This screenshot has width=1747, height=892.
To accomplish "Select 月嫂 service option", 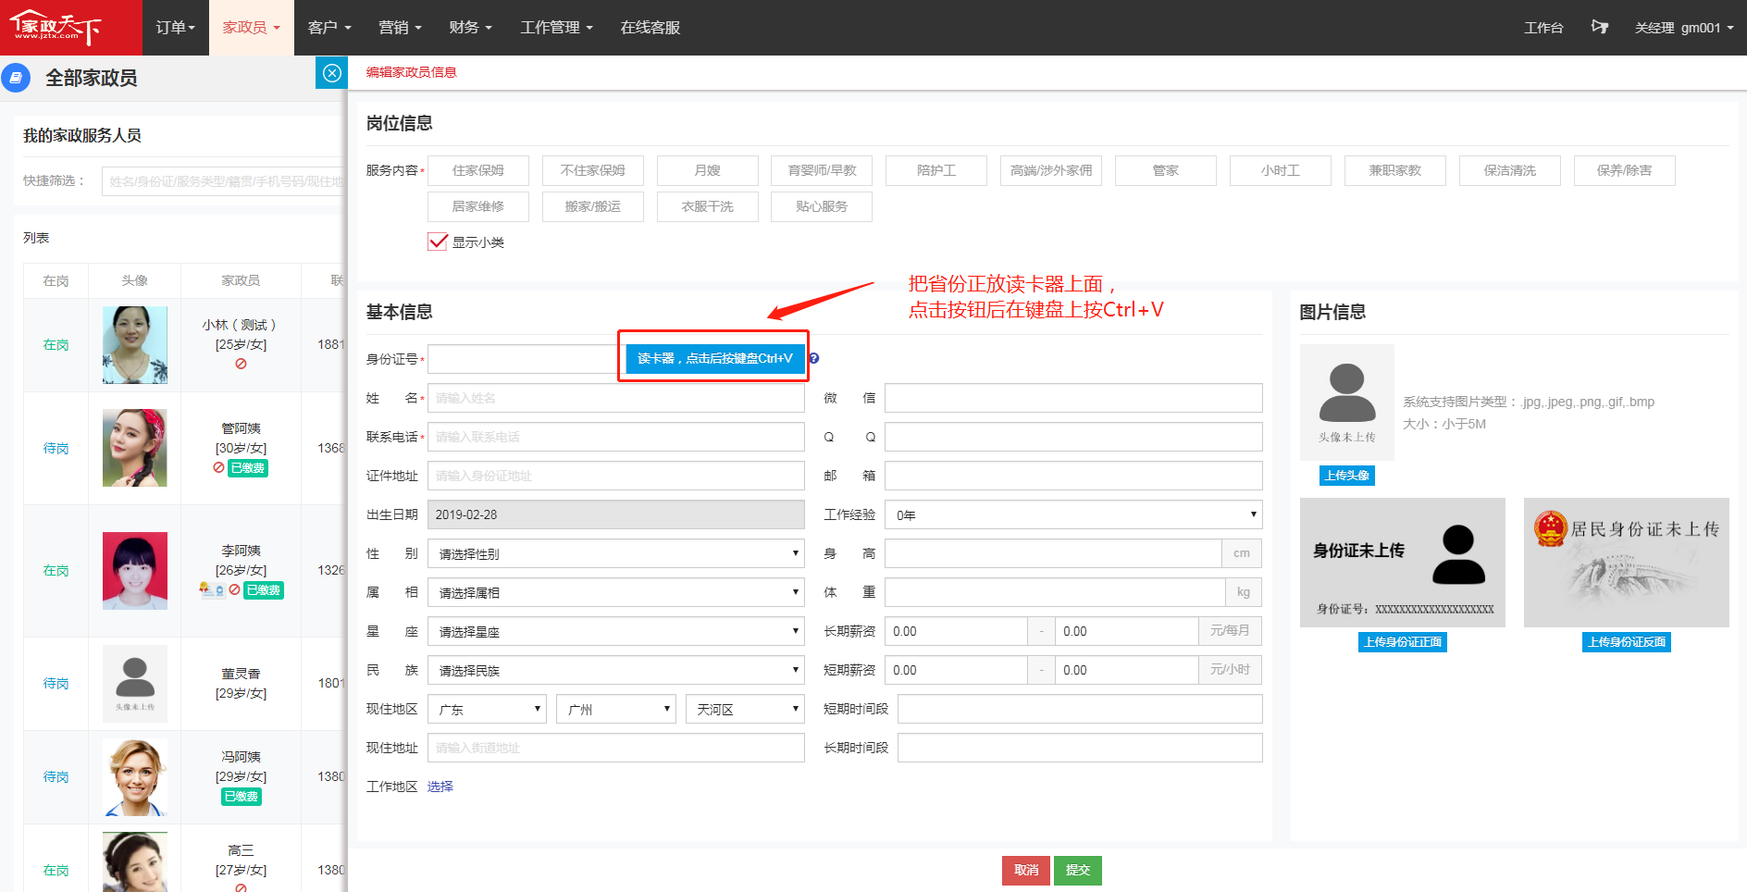I will pyautogui.click(x=708, y=170).
